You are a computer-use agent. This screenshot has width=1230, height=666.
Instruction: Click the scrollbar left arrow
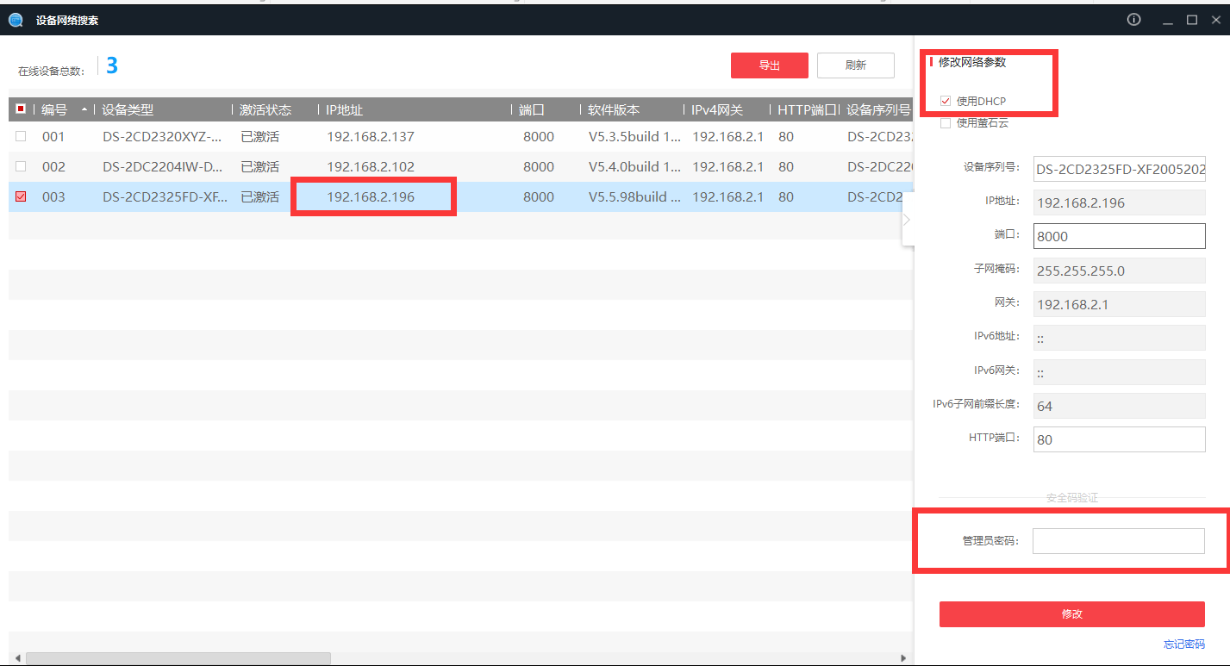16,658
